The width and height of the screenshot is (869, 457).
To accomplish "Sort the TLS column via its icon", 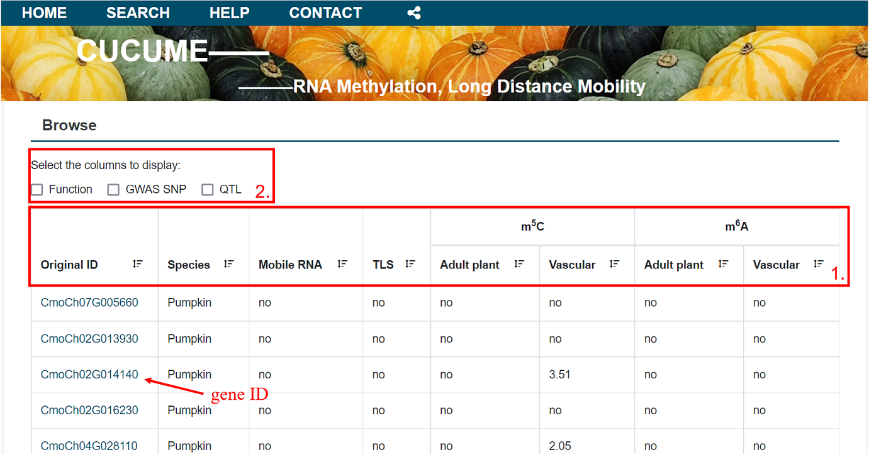I will click(x=410, y=264).
